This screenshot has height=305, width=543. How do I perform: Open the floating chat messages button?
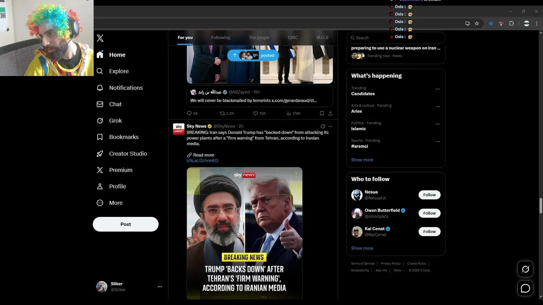(x=525, y=288)
